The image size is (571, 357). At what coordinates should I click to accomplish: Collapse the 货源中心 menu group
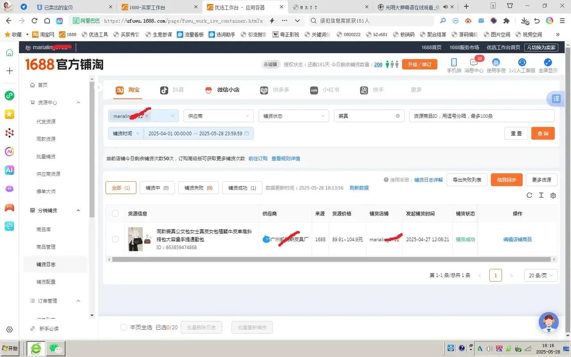[79, 103]
